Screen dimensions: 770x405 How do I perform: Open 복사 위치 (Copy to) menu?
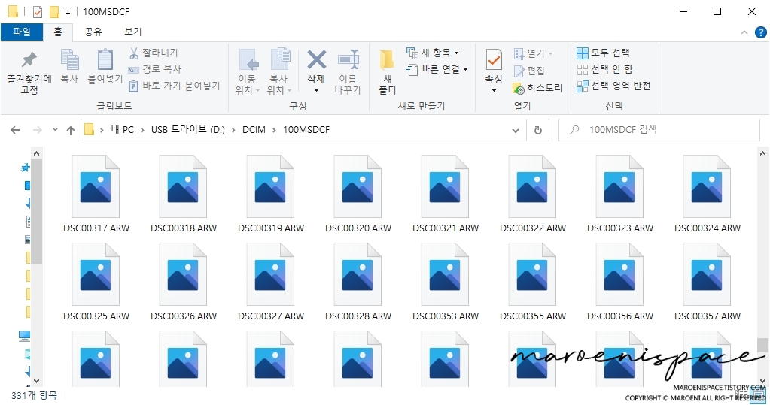tap(279, 72)
